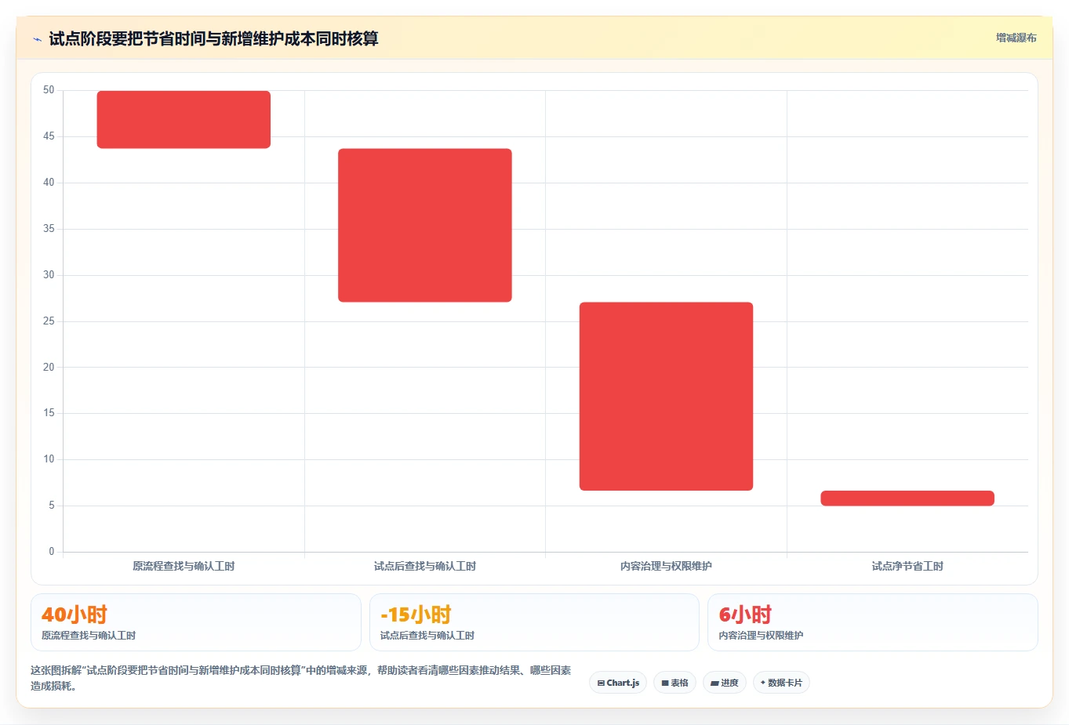Viewport: 1069px width, 725px height.
Task: Click y-axis value 40
Action: point(49,183)
